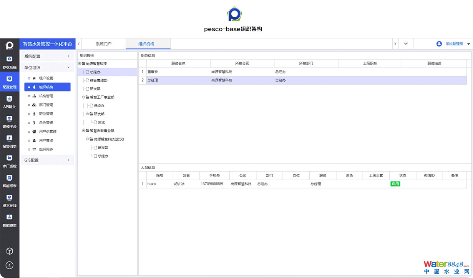The image size is (473, 278).
Task: Click the collapse sidebar arrow circle icon
Action: coord(10,265)
